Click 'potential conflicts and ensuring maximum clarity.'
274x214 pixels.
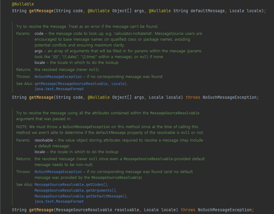[80, 45]
